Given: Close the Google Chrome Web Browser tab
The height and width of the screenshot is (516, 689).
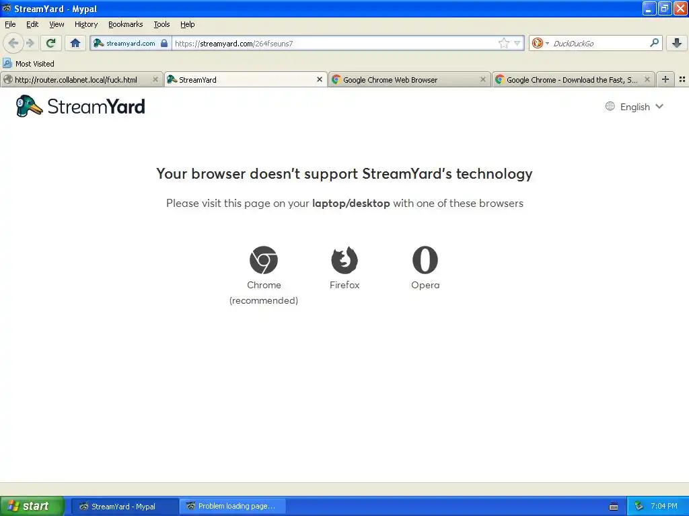Looking at the screenshot, I should point(483,79).
